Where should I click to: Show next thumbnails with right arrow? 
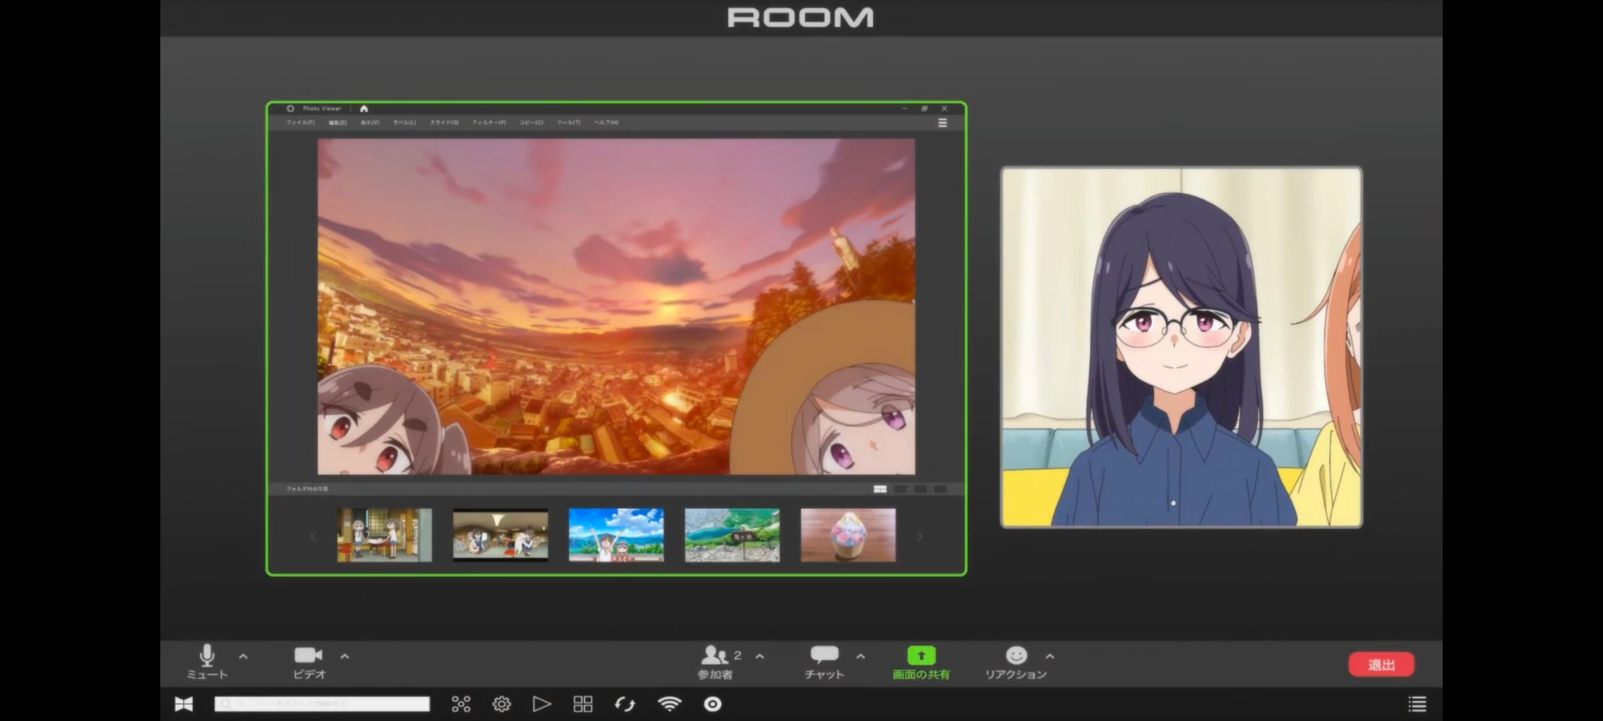pos(919,536)
